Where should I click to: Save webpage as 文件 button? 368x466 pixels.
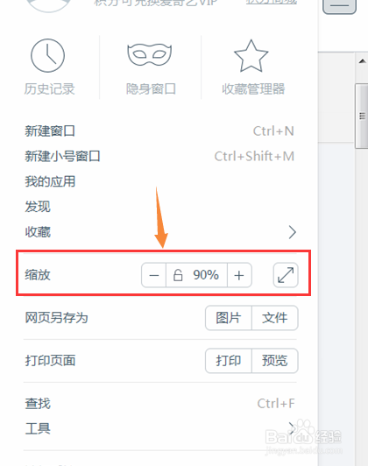pyautogui.click(x=275, y=318)
